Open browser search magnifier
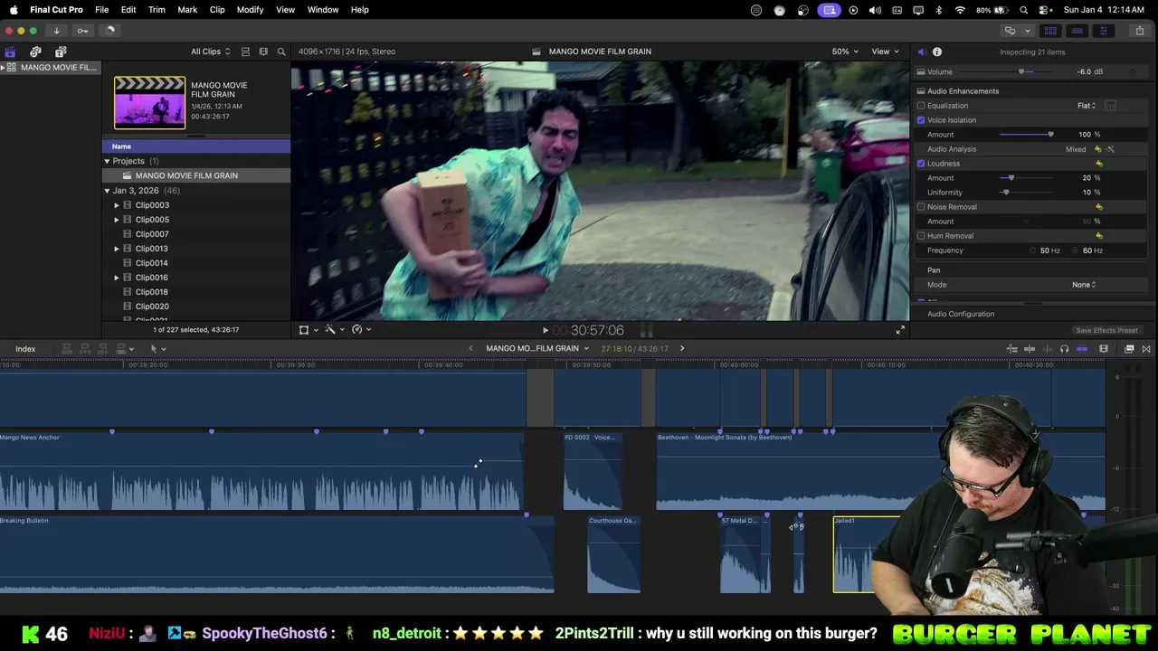Screen dimensions: 1158x651 click(x=281, y=52)
